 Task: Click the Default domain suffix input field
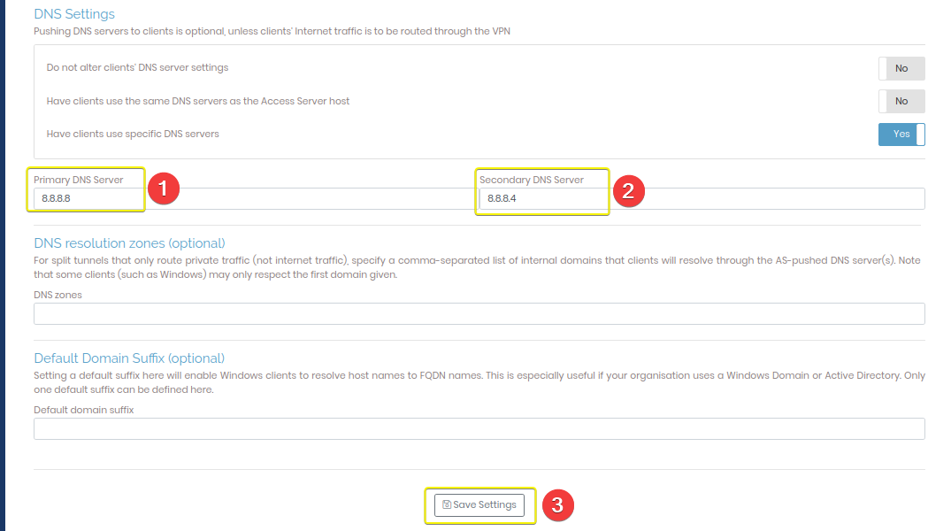pyautogui.click(x=479, y=428)
